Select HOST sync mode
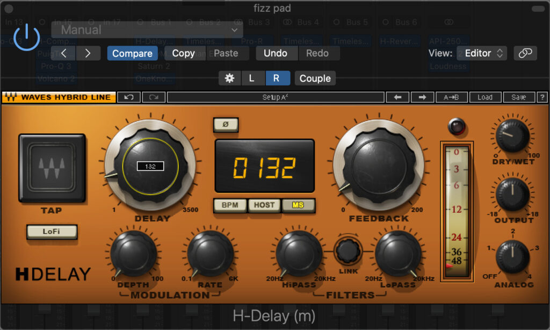The image size is (550, 330). tap(264, 205)
